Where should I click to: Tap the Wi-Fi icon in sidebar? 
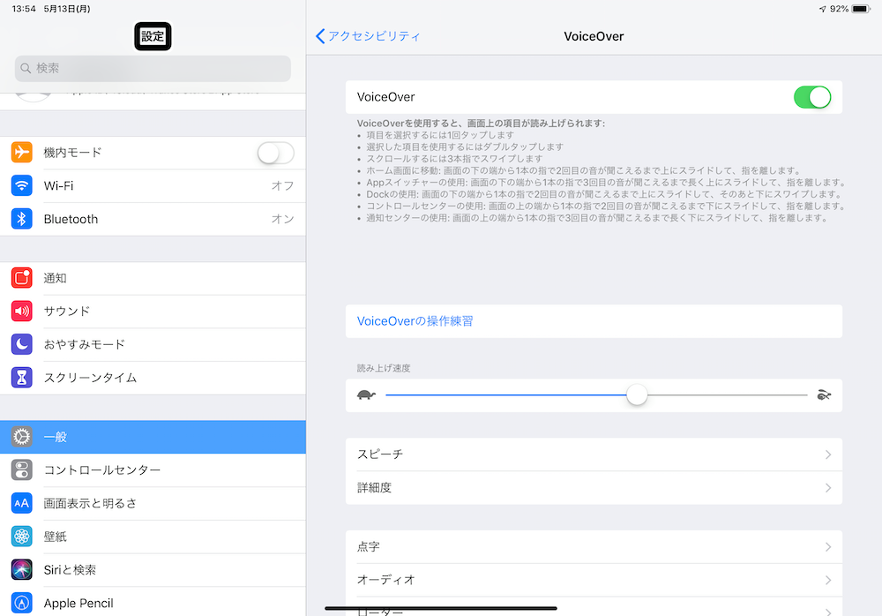tap(21, 185)
